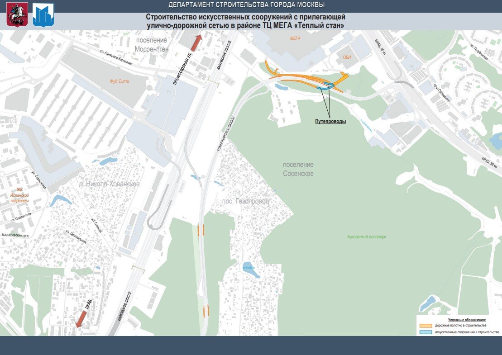Click the blue construction department logo
The width and height of the screenshot is (502, 355).
click(43, 15)
